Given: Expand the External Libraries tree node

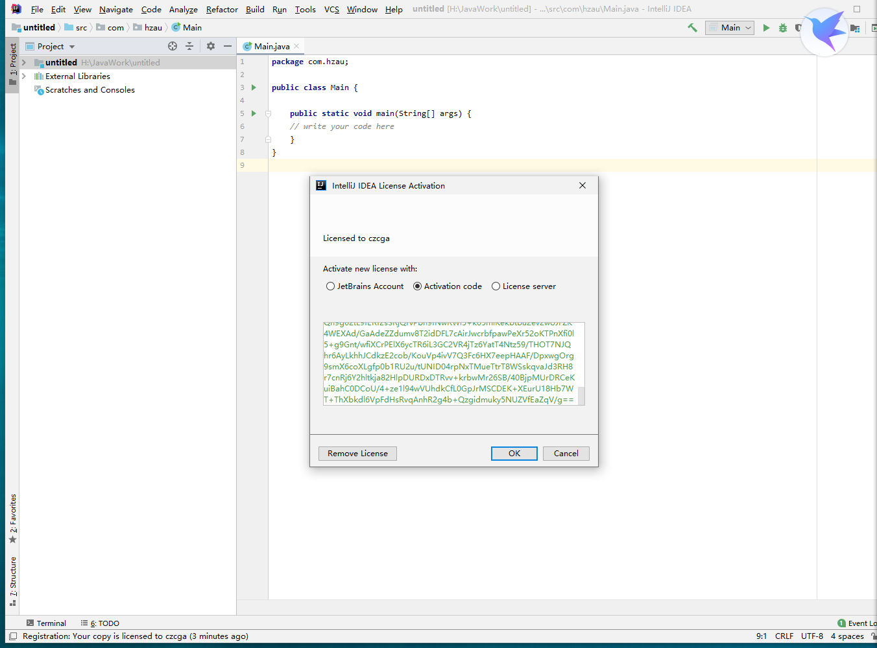Looking at the screenshot, I should click(x=24, y=76).
